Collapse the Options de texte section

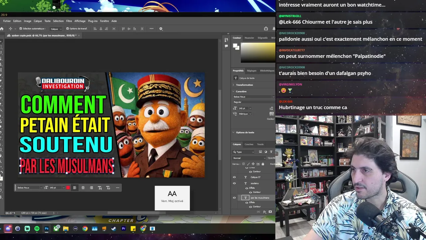[233, 132]
